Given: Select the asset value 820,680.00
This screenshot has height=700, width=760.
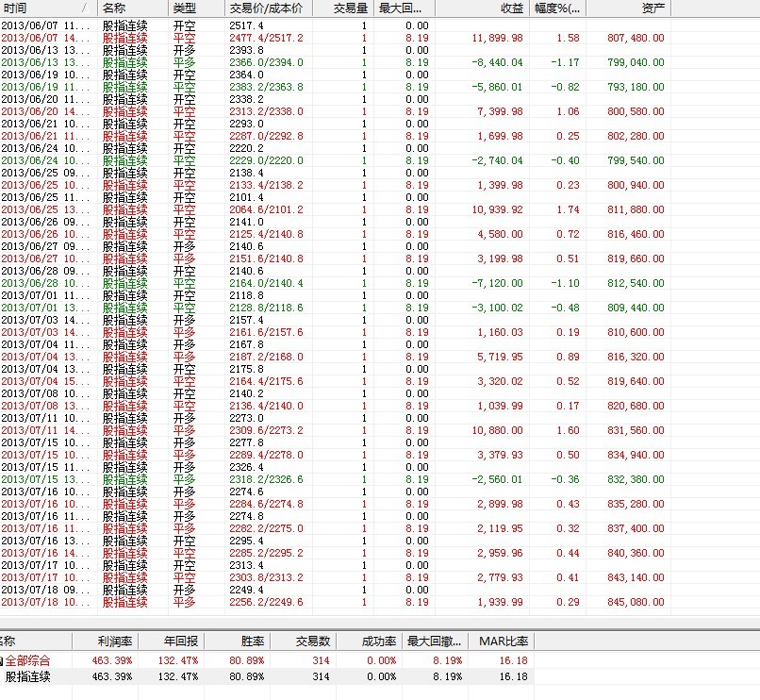Looking at the screenshot, I should point(636,406).
